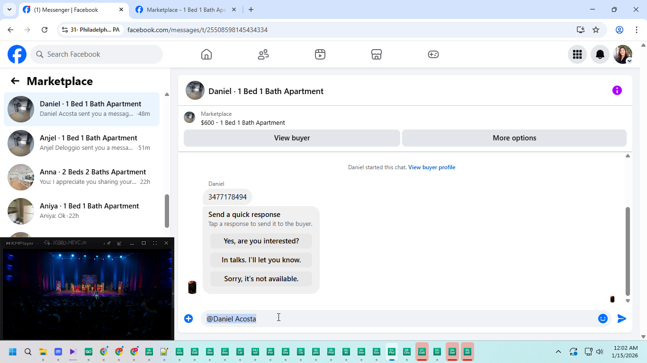
Task: Open Daniel 1 Bed 1 Bath Apartment conversation
Action: click(x=82, y=109)
